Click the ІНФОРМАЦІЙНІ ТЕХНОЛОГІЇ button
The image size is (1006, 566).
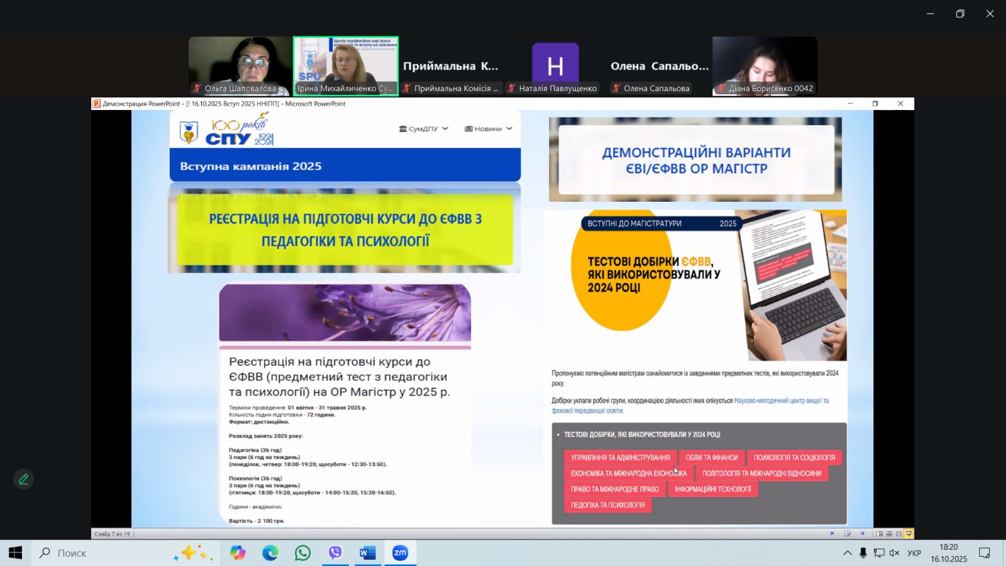(712, 489)
